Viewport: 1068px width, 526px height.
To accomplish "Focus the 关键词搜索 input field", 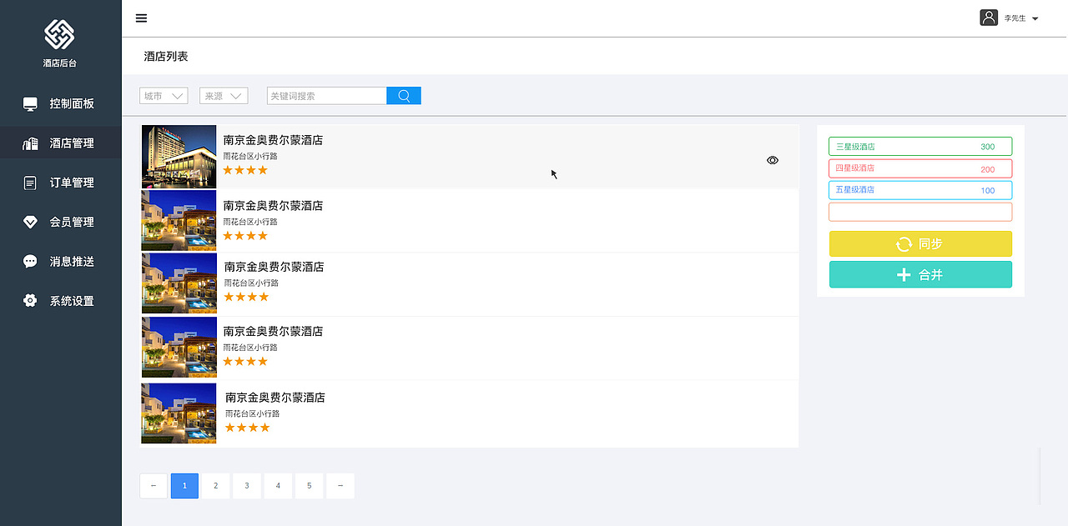I will pyautogui.click(x=326, y=96).
